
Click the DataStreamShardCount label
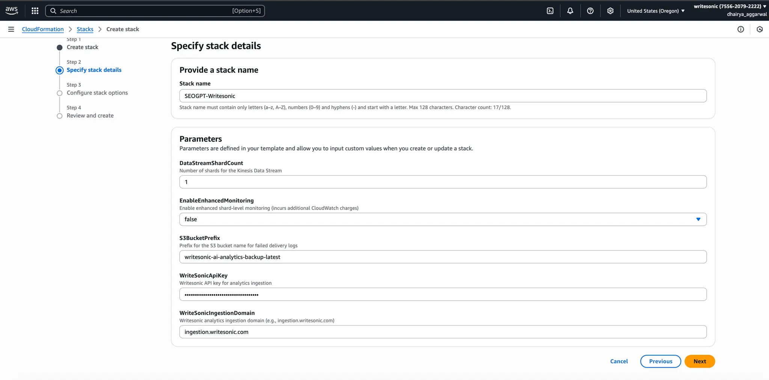(211, 163)
